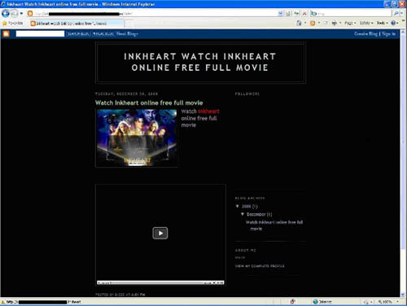Click the orange RSS Feeds toolbar icon
407x306 pixels.
pos(313,23)
